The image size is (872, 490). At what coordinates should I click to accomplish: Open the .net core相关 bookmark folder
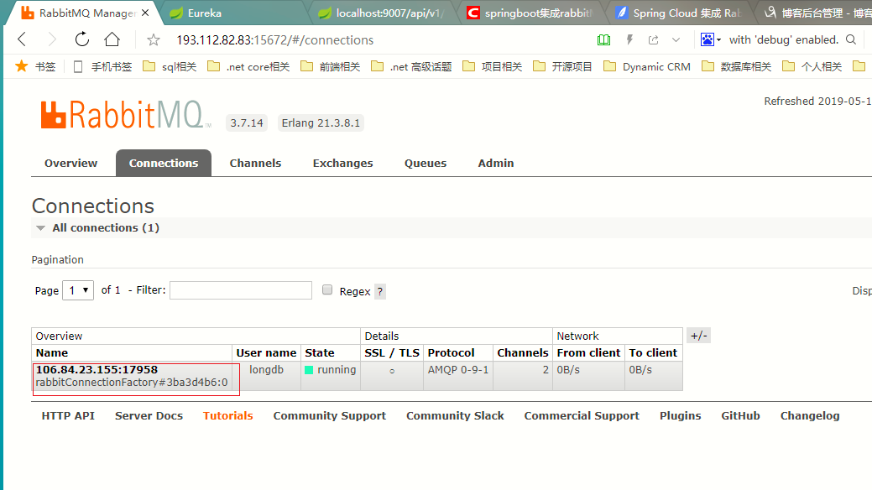(x=248, y=67)
